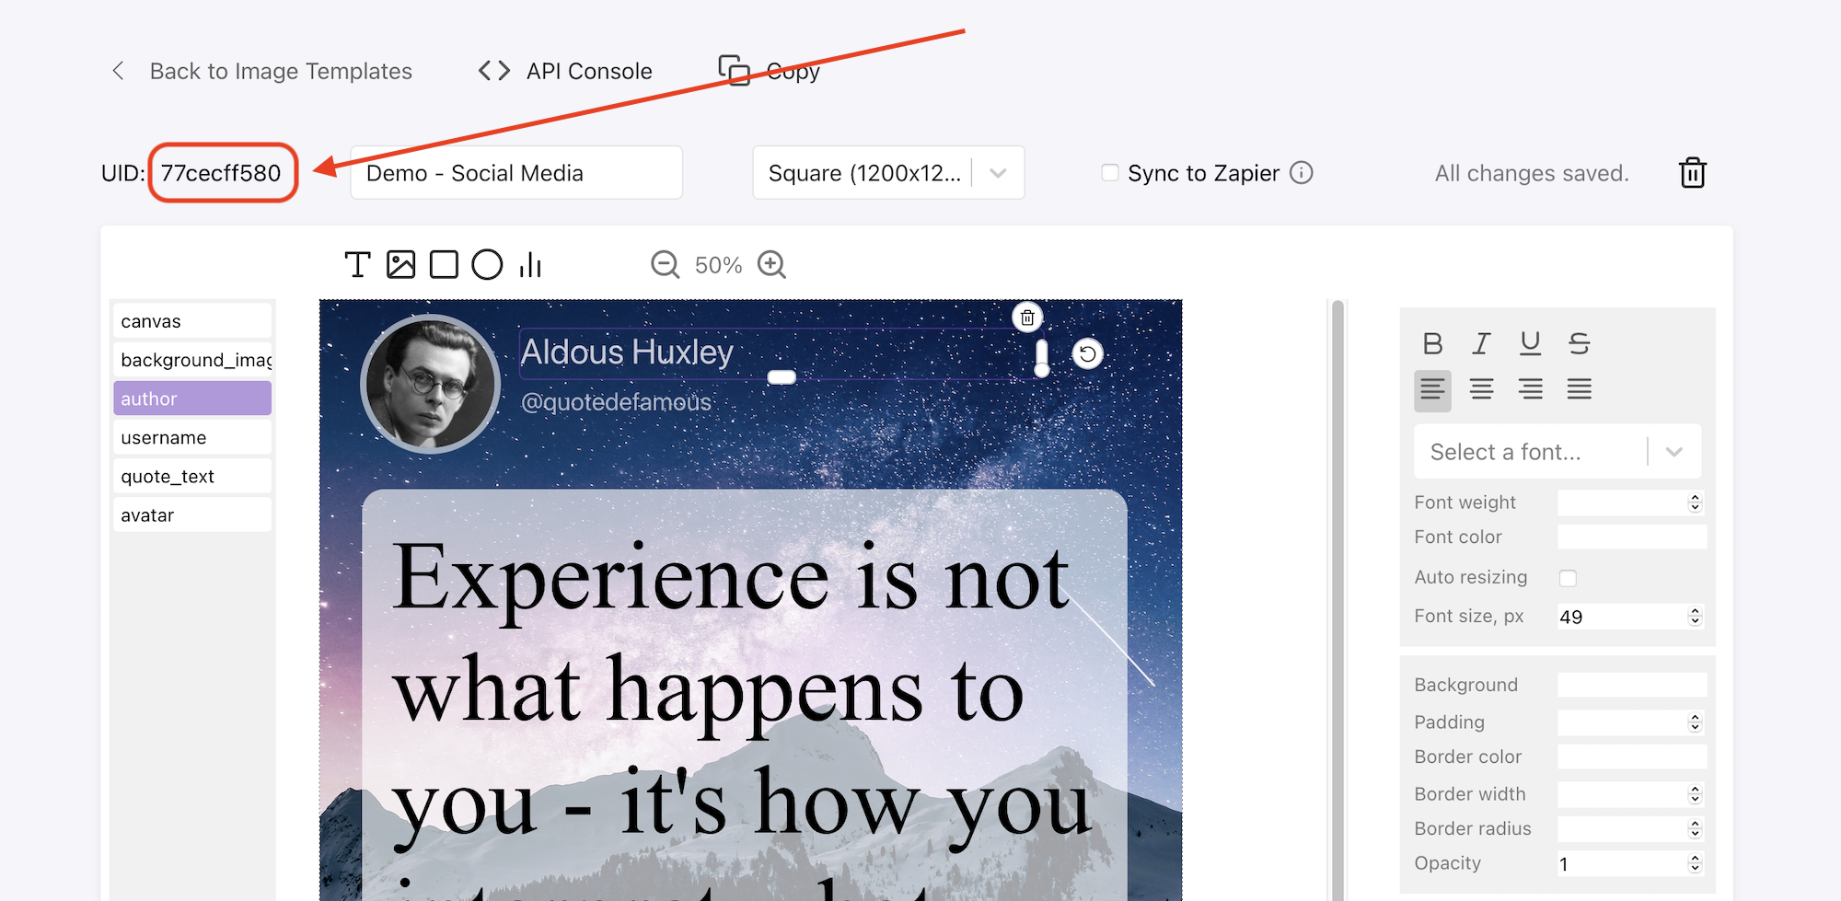1841x901 pixels.
Task: Open the Select a font dropdown
Action: tap(1556, 451)
